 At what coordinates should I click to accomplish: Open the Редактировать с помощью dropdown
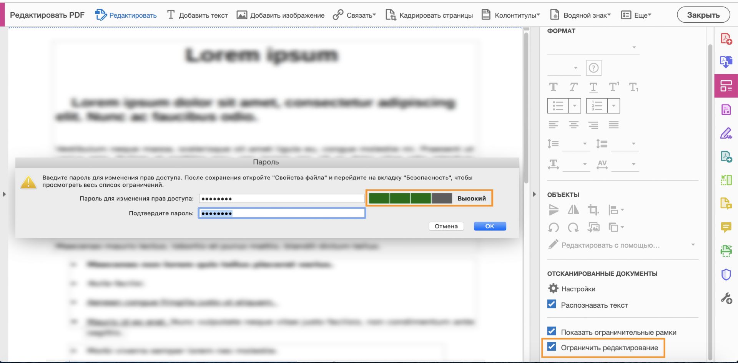click(622, 245)
